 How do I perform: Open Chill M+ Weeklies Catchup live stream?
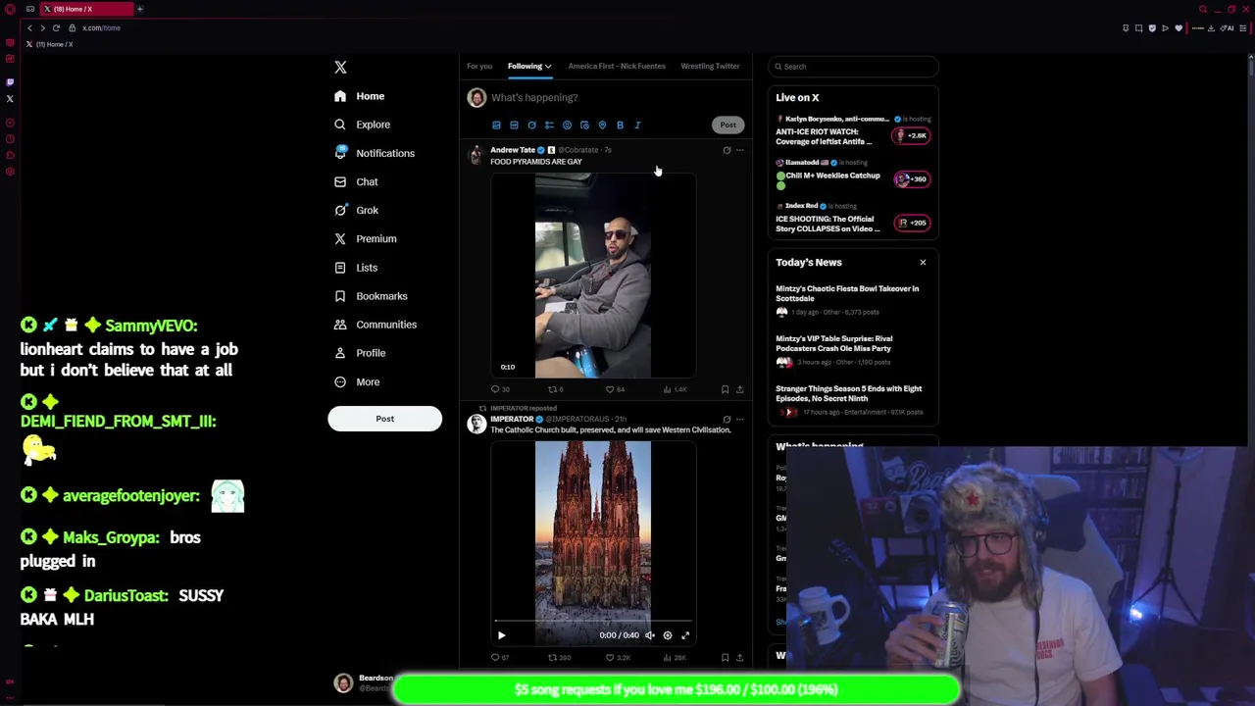tap(853, 175)
